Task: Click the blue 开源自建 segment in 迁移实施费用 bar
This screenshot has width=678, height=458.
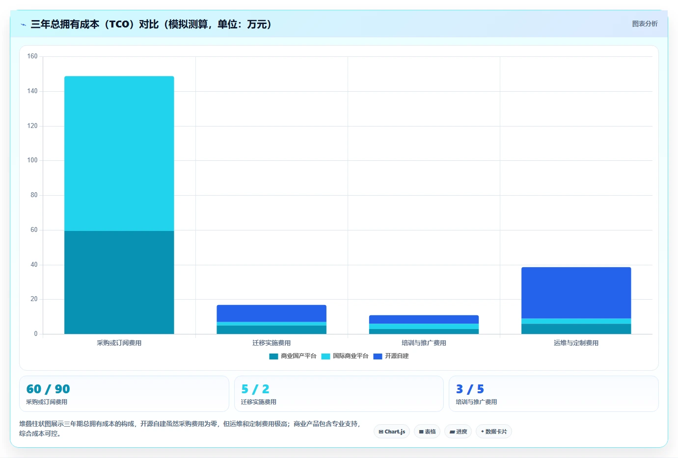Action: click(271, 313)
